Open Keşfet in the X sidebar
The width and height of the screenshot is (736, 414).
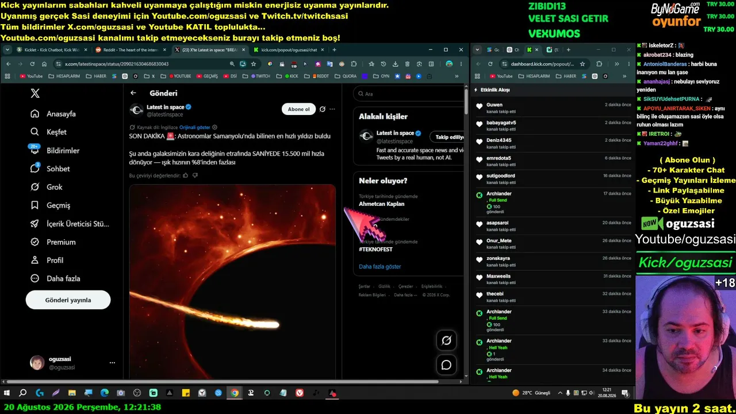pyautogui.click(x=49, y=132)
